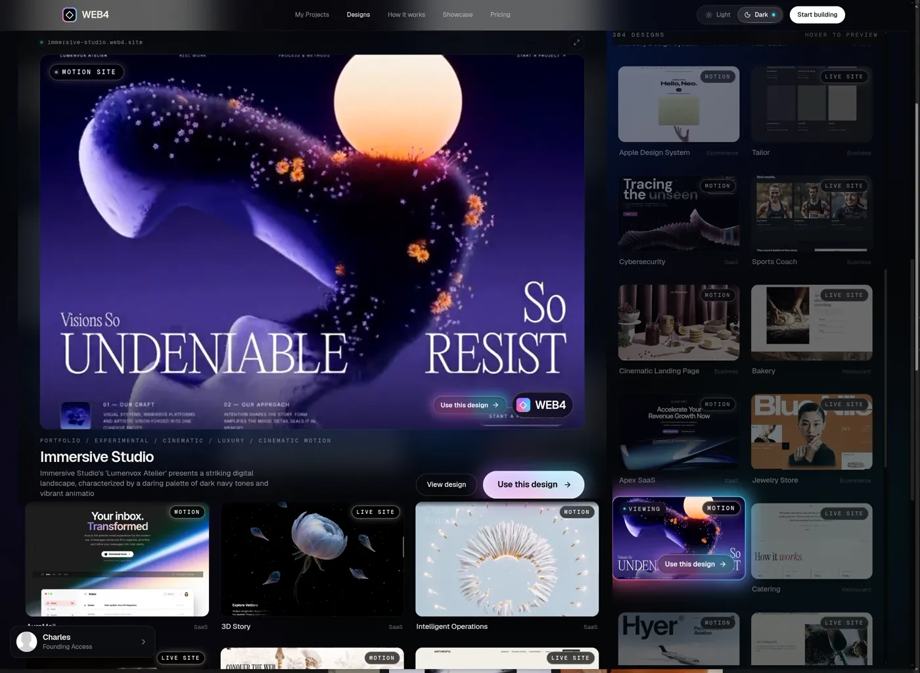
Task: Open Jewelry Store design thumbnail
Action: (812, 432)
